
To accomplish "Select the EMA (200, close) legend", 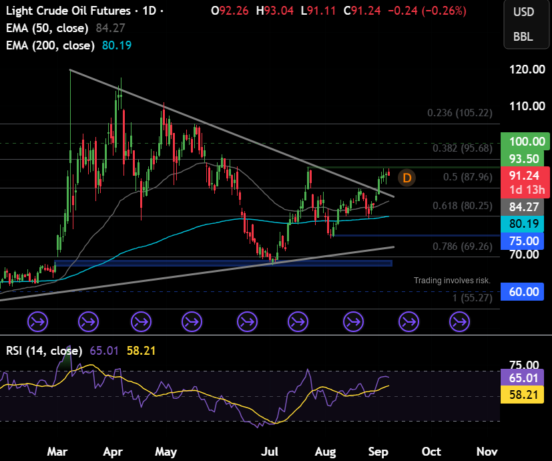I will [x=50, y=45].
